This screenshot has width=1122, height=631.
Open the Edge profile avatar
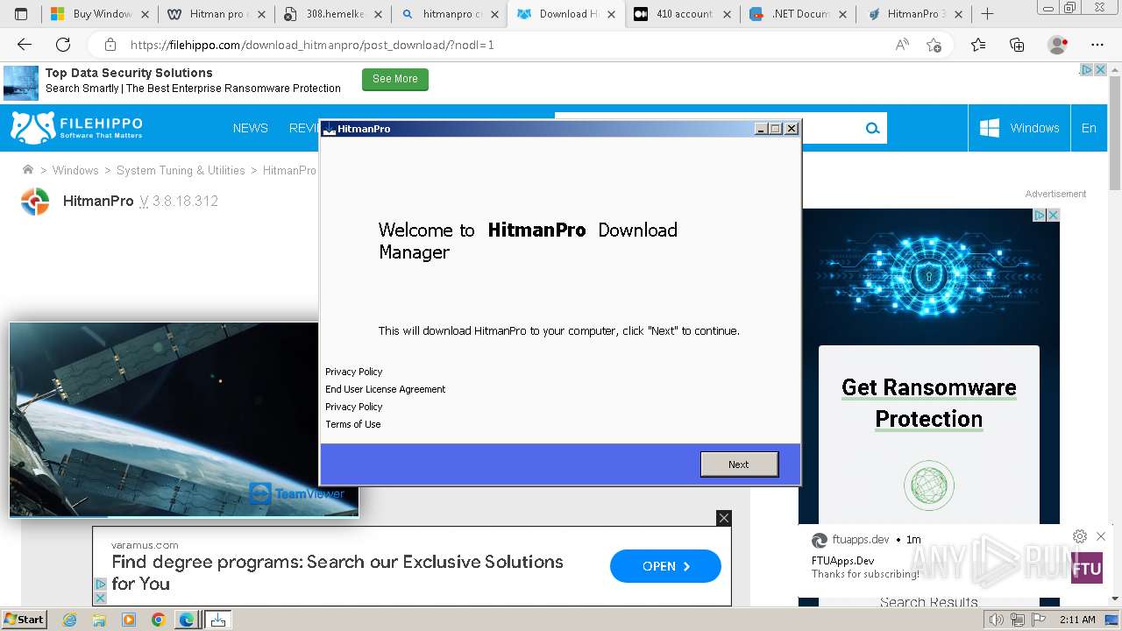click(x=1058, y=45)
